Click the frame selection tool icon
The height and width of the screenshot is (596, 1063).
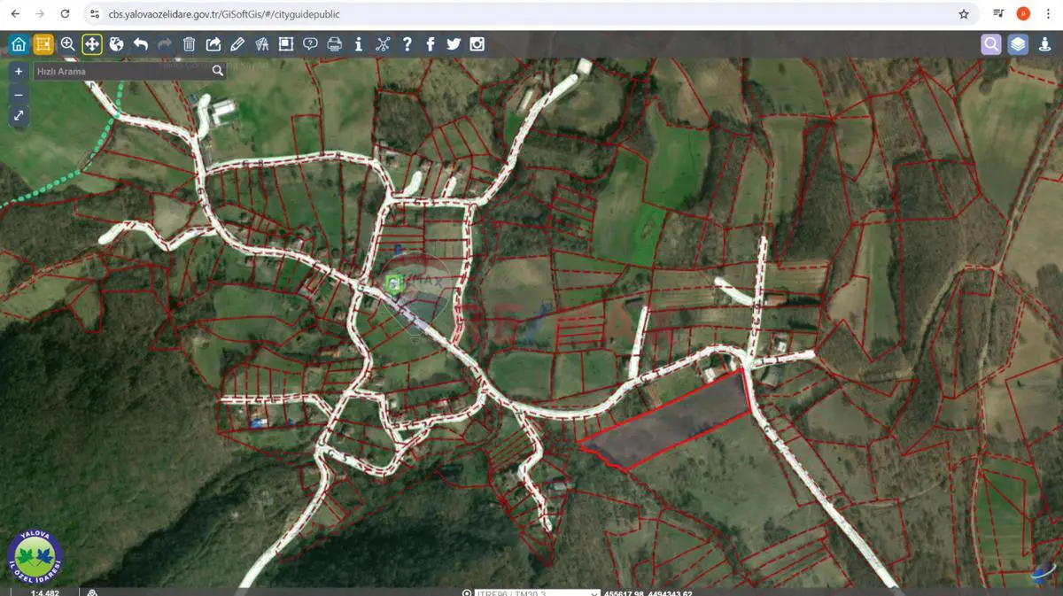point(286,44)
